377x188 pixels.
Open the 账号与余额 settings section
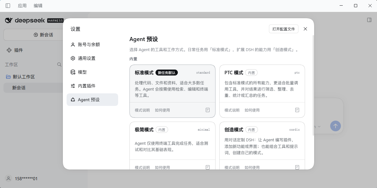pyautogui.click(x=92, y=44)
